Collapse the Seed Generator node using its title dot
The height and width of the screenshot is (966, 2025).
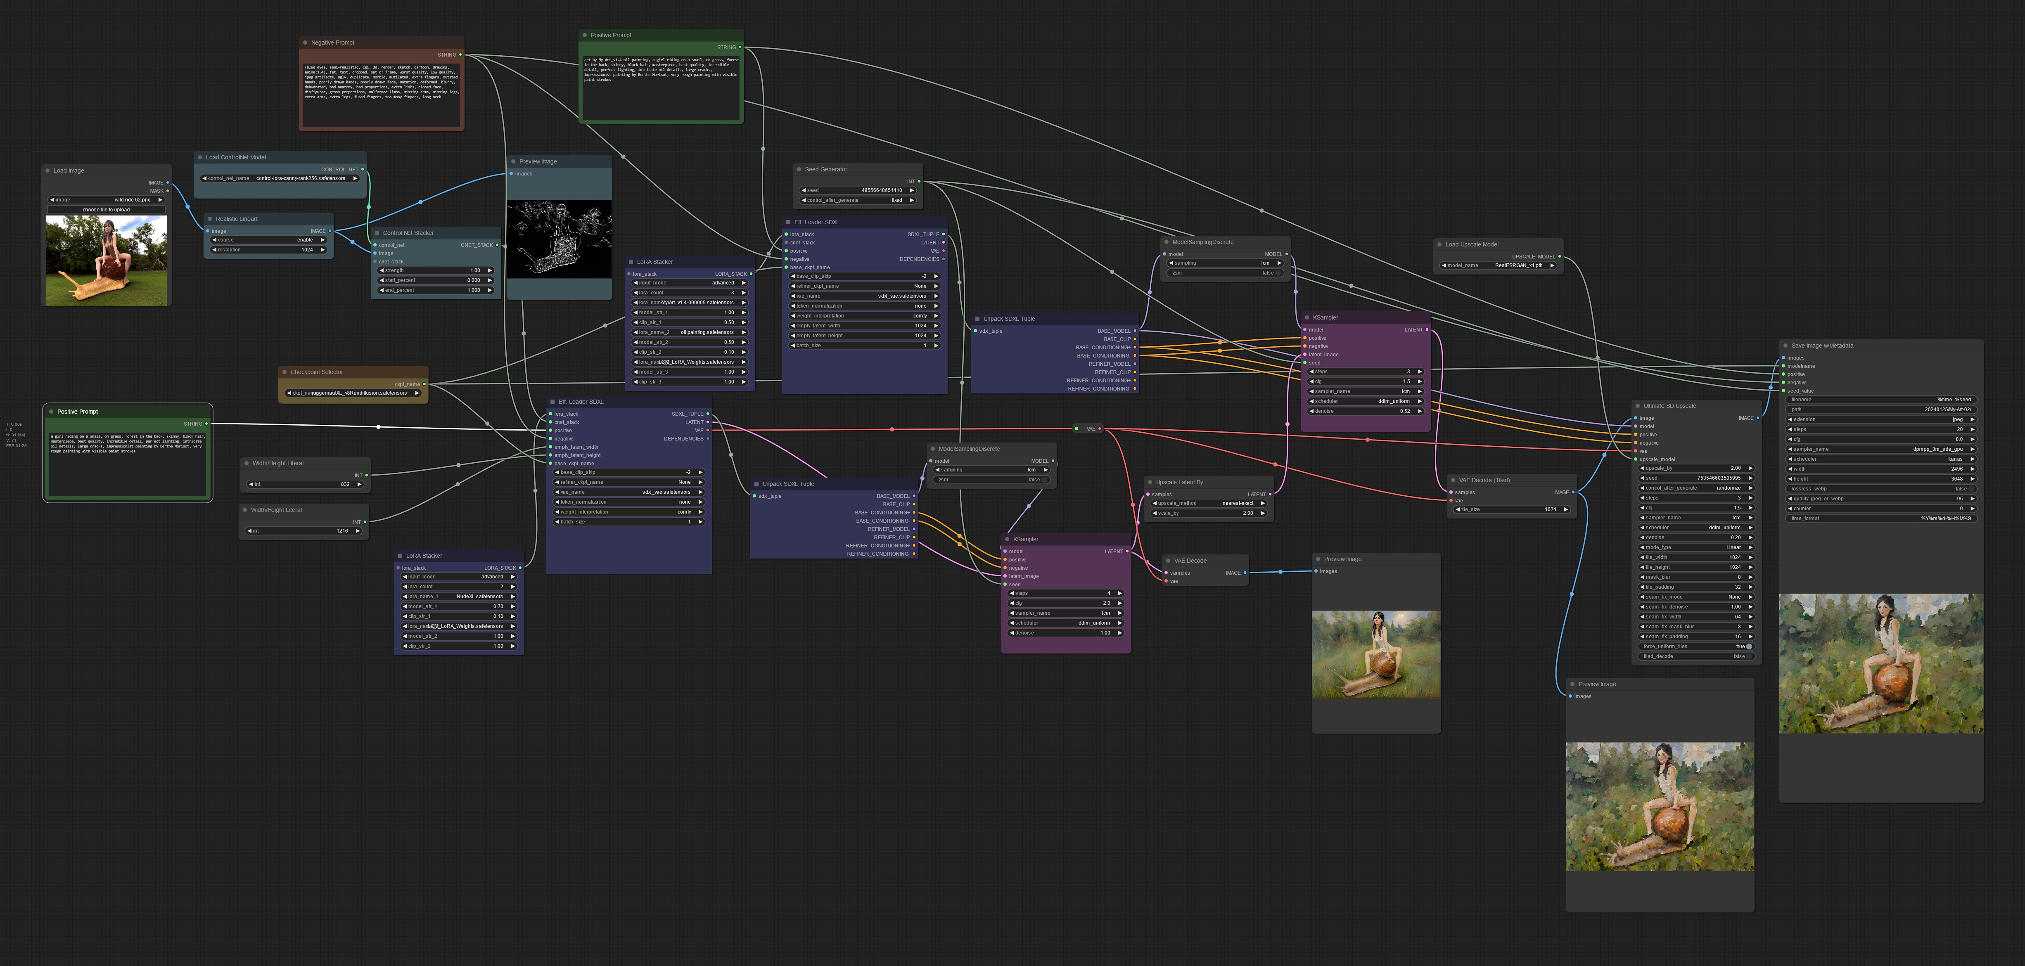(x=799, y=170)
